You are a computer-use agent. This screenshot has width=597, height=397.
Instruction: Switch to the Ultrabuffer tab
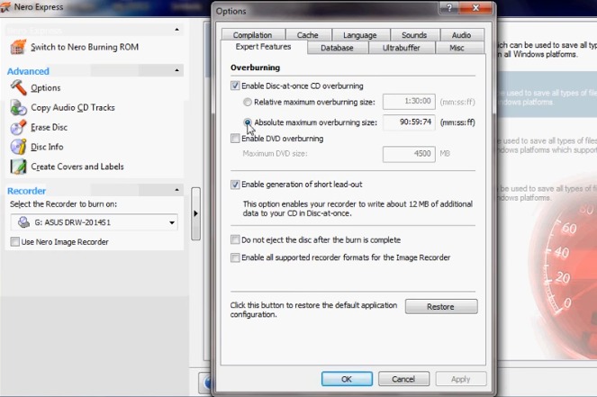pyautogui.click(x=402, y=48)
